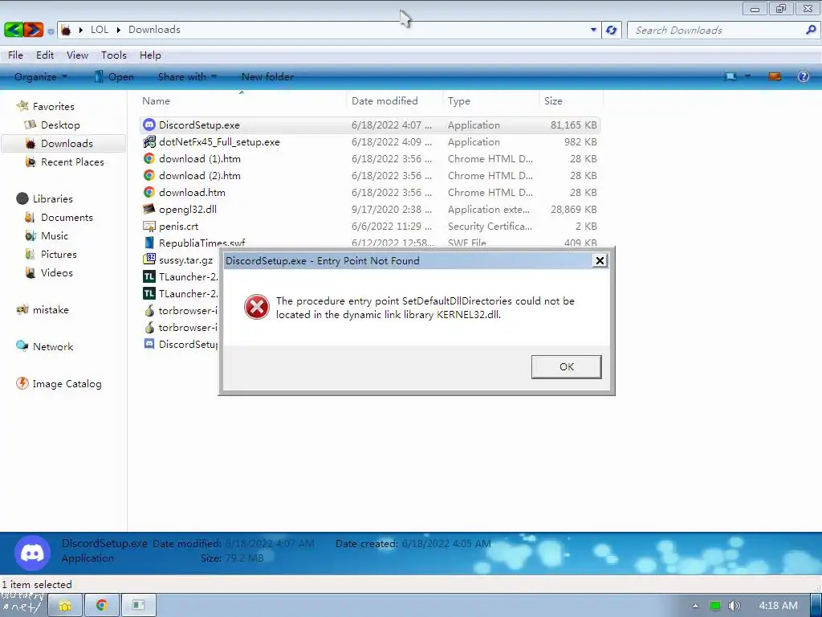This screenshot has width=822, height=617.
Task: Select the RepubliaTimes.swf file
Action: click(x=201, y=243)
